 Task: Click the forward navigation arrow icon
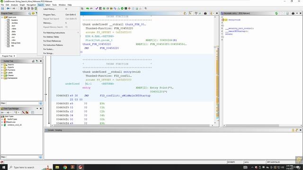click(14, 8)
